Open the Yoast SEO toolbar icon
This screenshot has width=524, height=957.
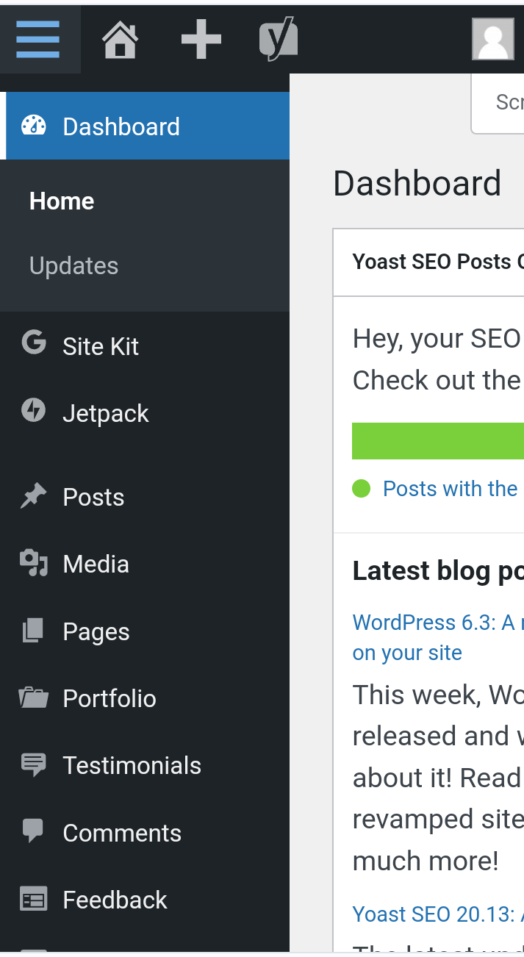[279, 39]
